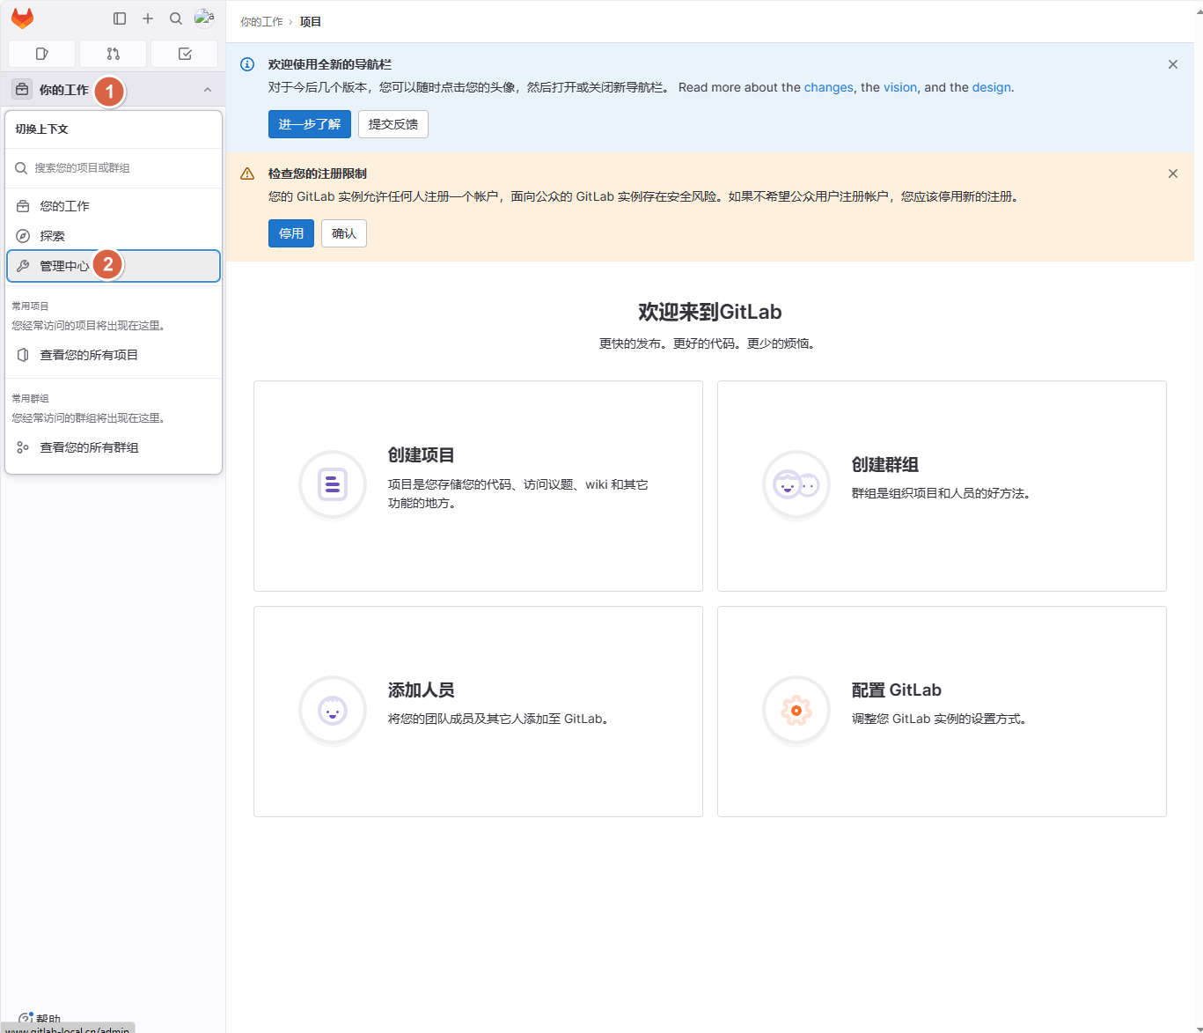Dismiss the registration restriction warning
The image size is (1203, 1033).
(x=1173, y=173)
